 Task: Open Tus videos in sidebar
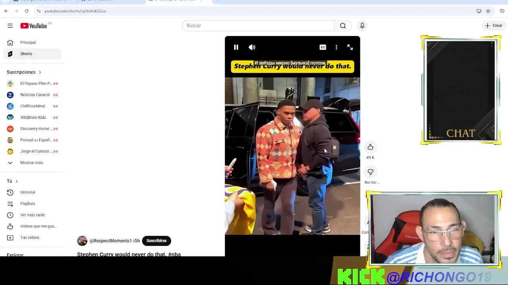[x=32, y=237]
